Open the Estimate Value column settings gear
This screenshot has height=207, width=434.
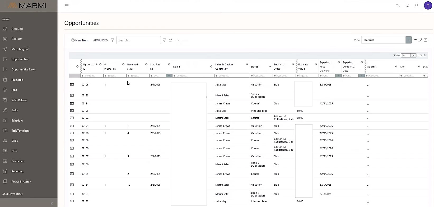[316, 64]
